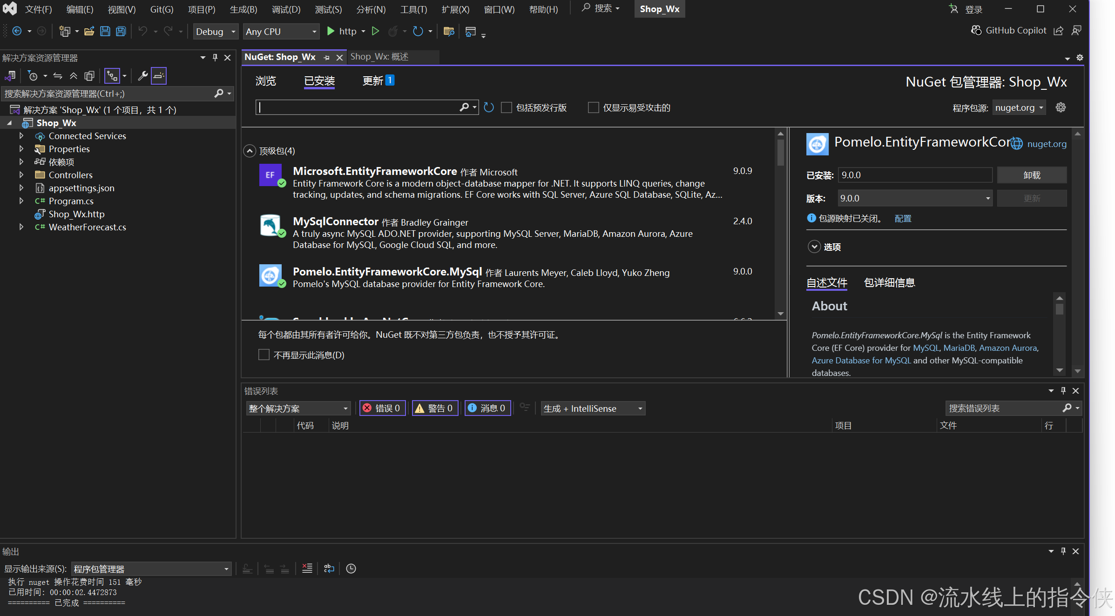Enable the 包括预发行版 checkbox

tap(507, 107)
